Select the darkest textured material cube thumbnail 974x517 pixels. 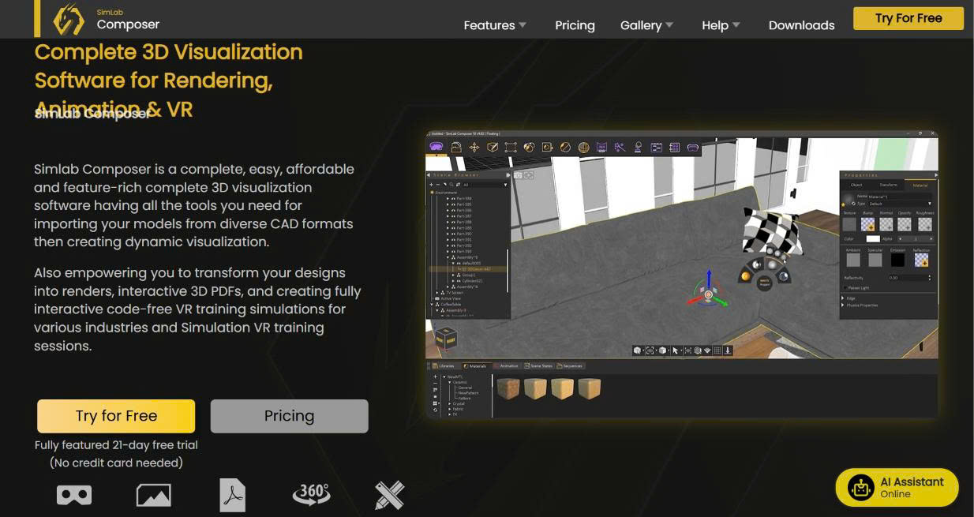(x=508, y=388)
